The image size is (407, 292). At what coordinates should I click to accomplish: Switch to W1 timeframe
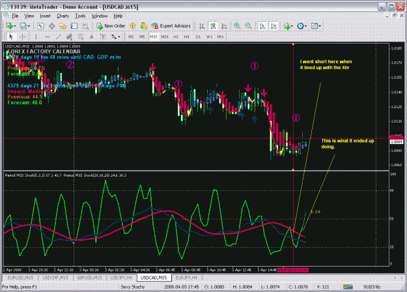[x=209, y=36]
